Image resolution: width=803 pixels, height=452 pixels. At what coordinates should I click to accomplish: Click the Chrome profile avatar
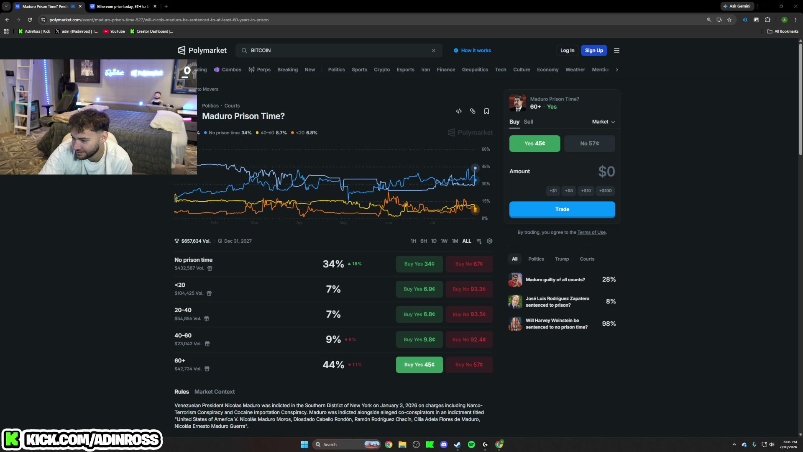(x=785, y=20)
